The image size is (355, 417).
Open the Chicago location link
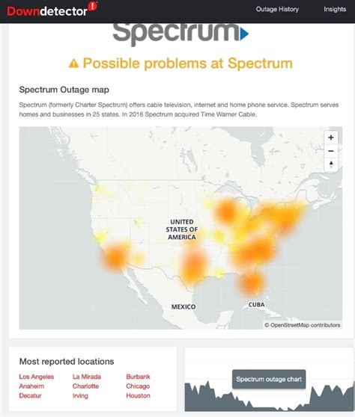point(138,386)
